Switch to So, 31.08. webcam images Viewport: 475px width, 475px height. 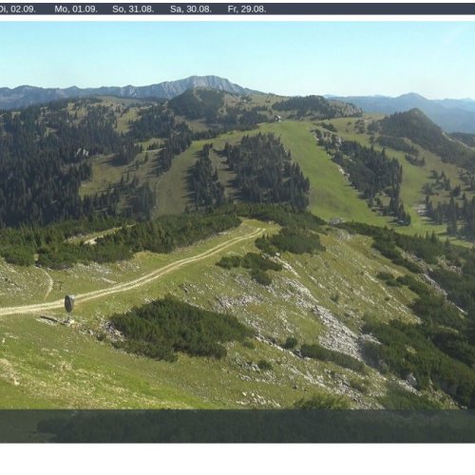[133, 9]
